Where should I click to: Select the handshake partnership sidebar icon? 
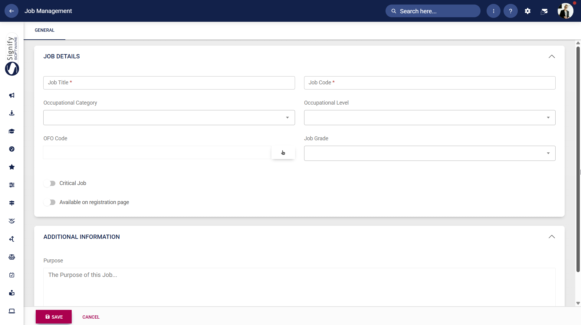11,221
